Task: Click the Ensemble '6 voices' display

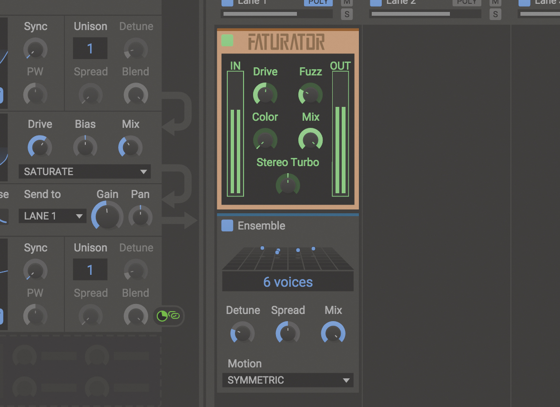Action: point(288,282)
